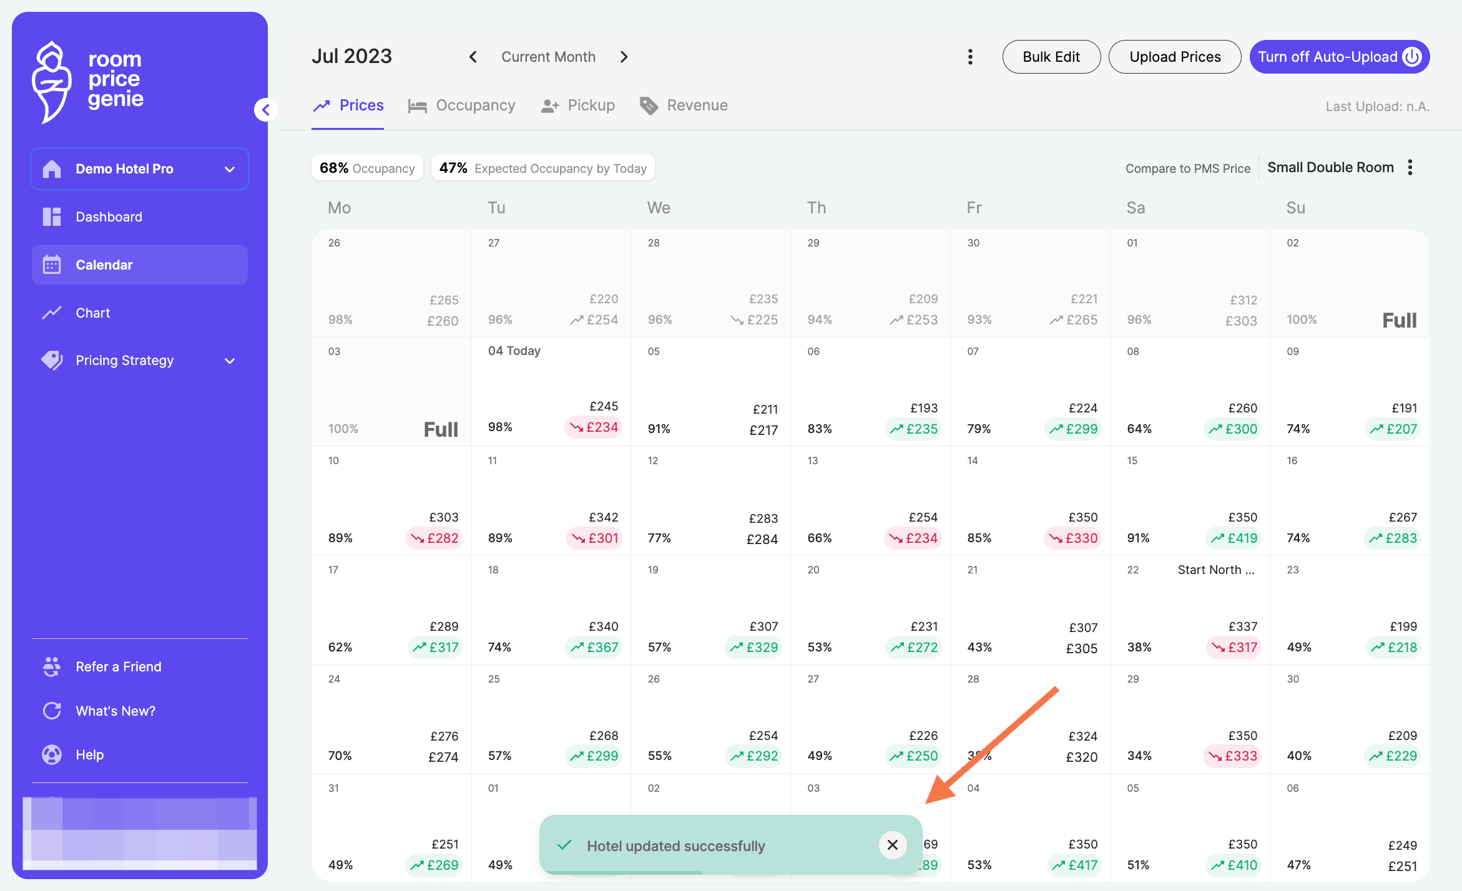The image size is (1462, 891).
Task: Open the three-dot menu beside Bulk Edit
Action: (x=970, y=57)
